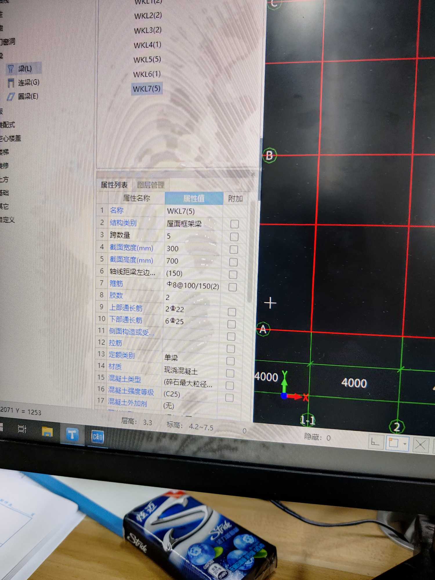Check the 附加 box for 截面高度(mm)
This screenshot has height=580, width=435.
click(233, 262)
